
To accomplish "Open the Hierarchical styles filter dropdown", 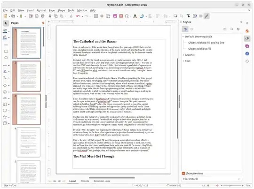I will coord(211,179).
